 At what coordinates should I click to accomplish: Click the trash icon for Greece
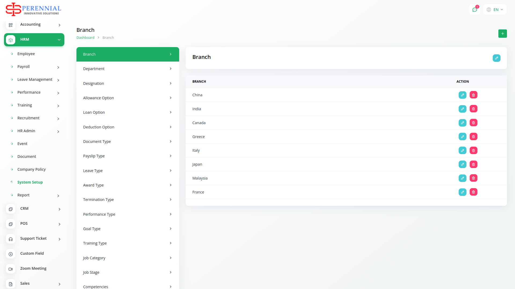coord(473,137)
